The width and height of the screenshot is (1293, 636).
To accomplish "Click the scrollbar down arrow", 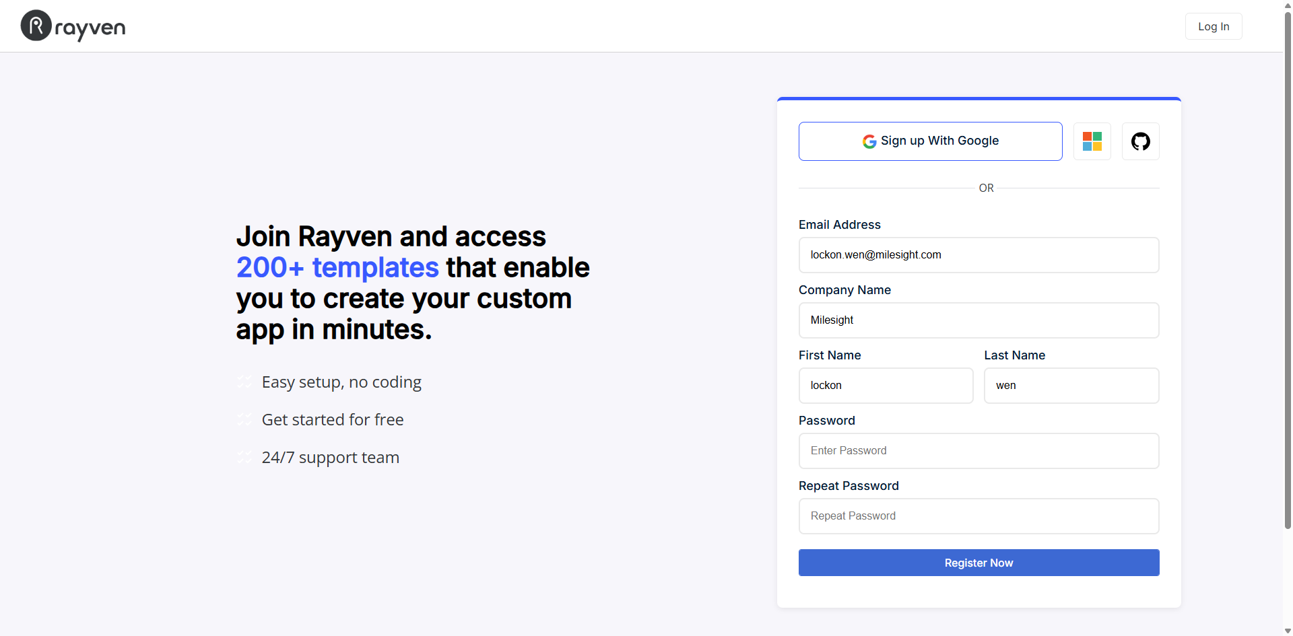I will click(1288, 631).
